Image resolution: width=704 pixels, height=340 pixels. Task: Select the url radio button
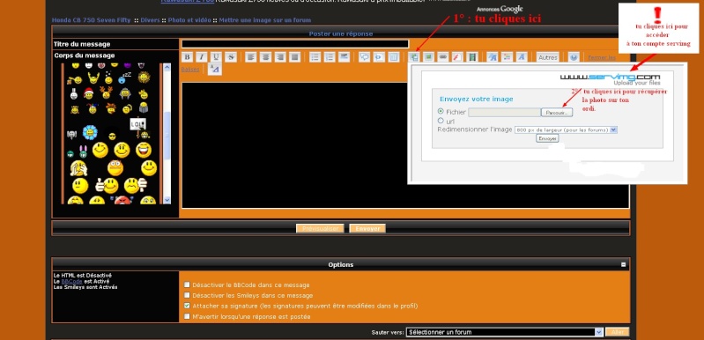tap(441, 121)
